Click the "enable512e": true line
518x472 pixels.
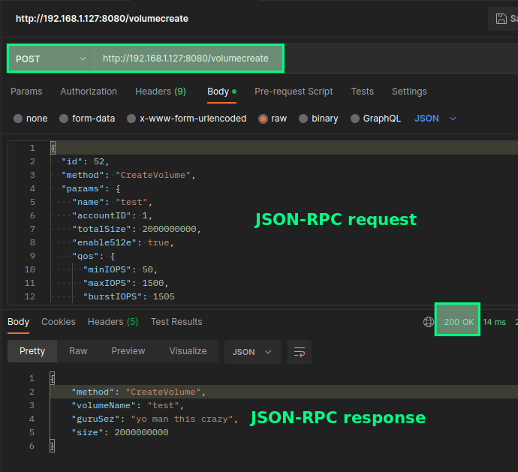click(x=123, y=243)
